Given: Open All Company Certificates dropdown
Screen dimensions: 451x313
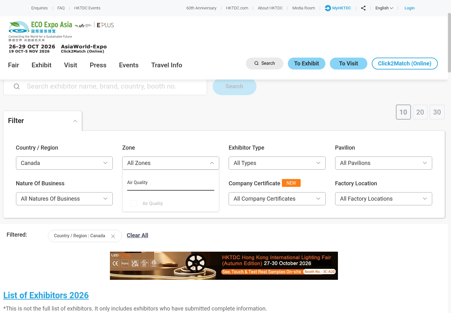Looking at the screenshot, I should point(277,199).
